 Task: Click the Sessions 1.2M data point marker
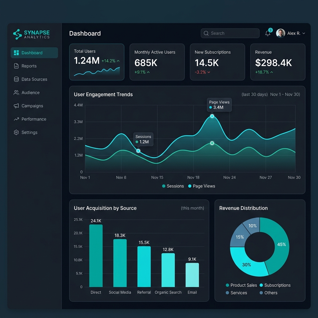[x=138, y=151]
